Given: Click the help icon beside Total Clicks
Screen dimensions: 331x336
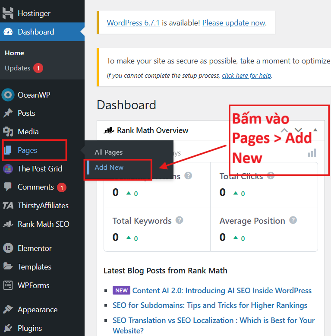Looking at the screenshot, I should coord(271,176).
